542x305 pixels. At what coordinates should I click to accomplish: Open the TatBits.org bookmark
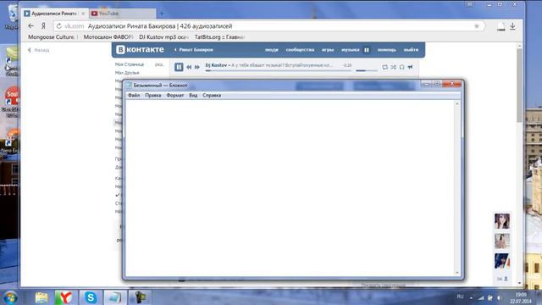(219, 37)
